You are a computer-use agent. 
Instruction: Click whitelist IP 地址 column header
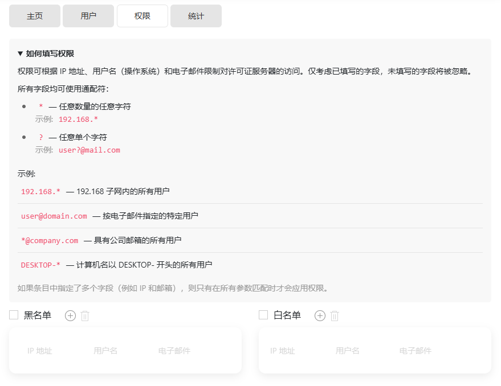pos(283,351)
